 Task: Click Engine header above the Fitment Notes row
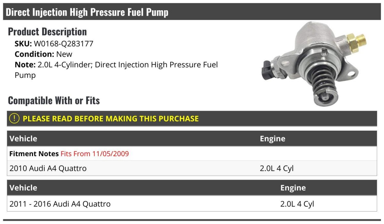pos(272,139)
